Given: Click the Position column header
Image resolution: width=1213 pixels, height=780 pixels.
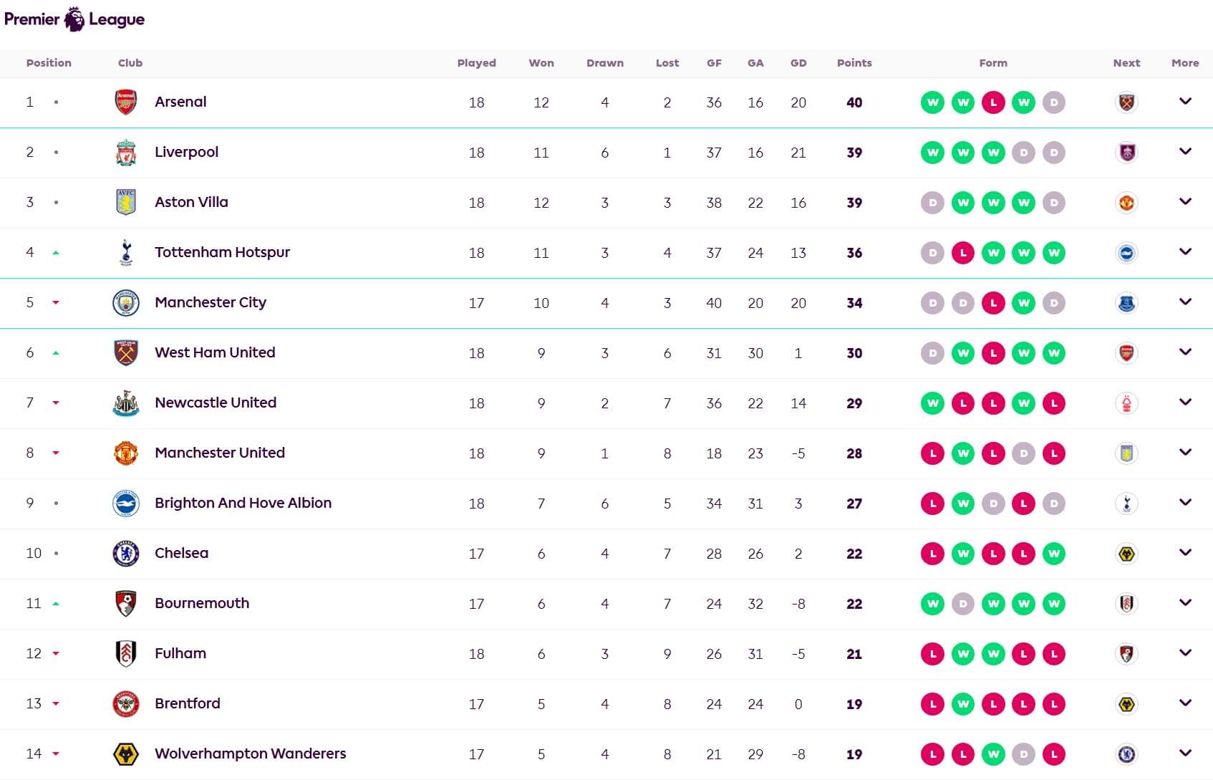Looking at the screenshot, I should coord(49,63).
